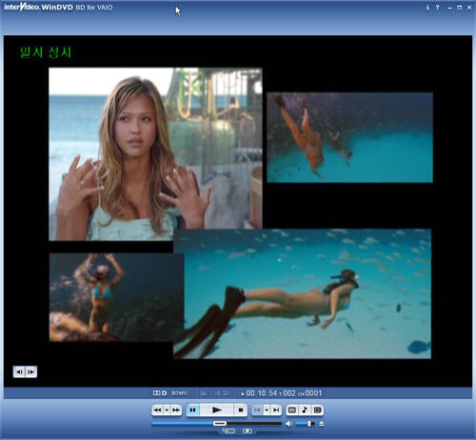Click the dimmed repeat indicator in status bar
This screenshot has height=440, width=476.
[222, 393]
